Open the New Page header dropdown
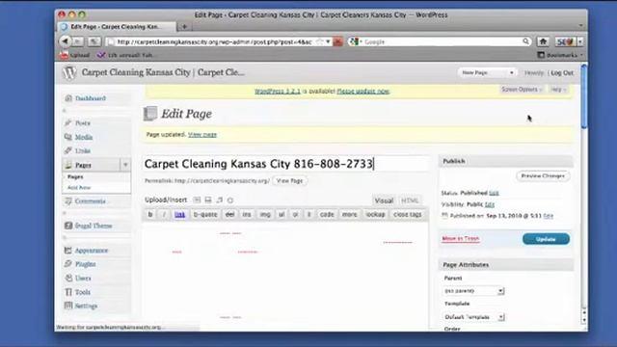617x347 pixels. 487,73
